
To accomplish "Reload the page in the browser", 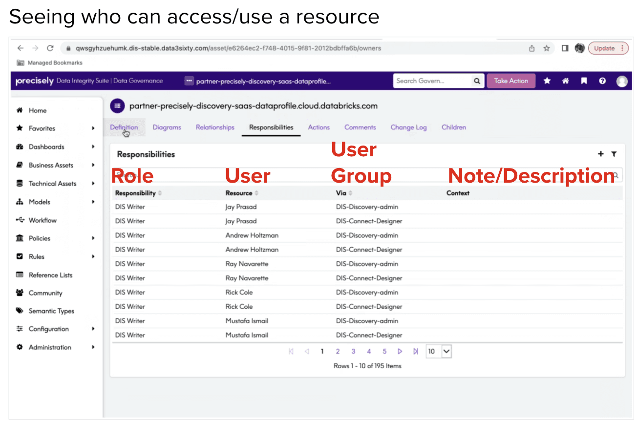I will coord(50,48).
